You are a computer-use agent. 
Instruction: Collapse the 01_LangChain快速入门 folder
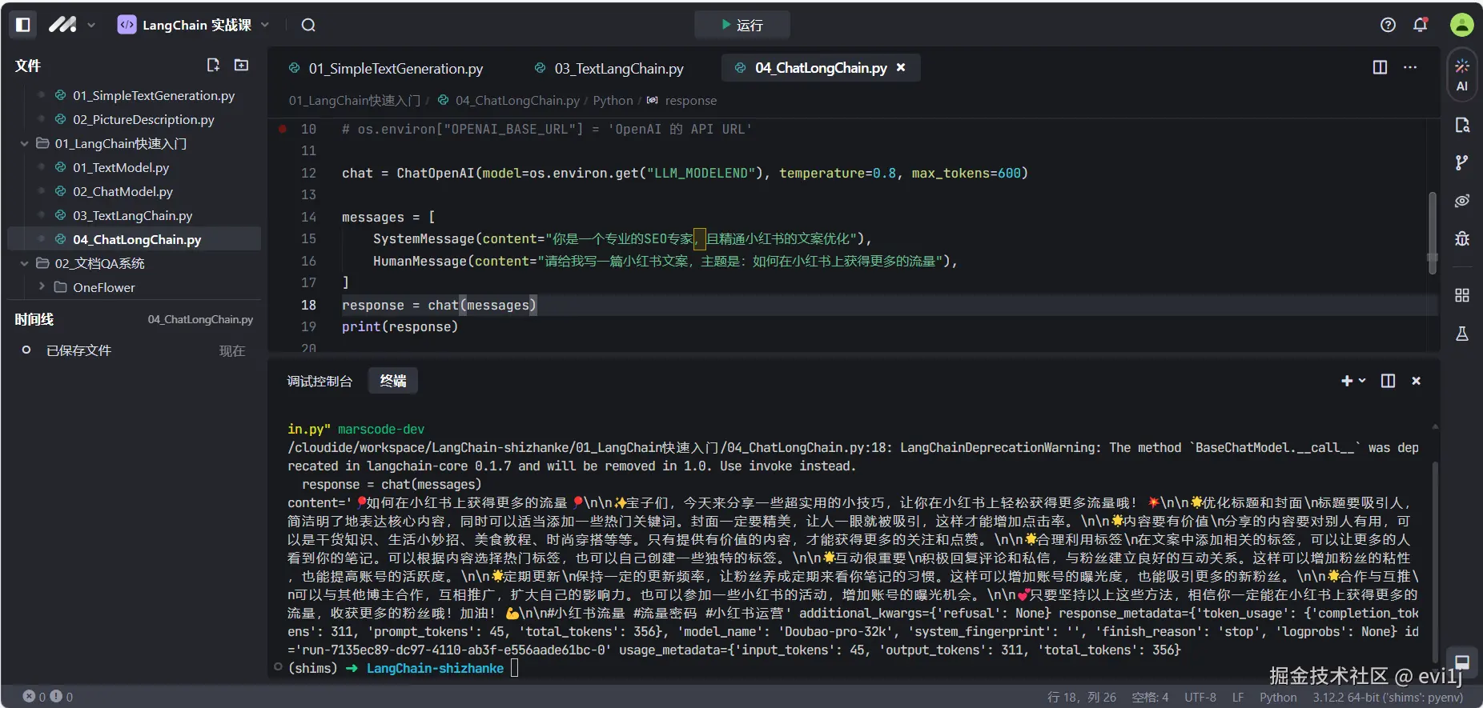pyautogui.click(x=25, y=143)
